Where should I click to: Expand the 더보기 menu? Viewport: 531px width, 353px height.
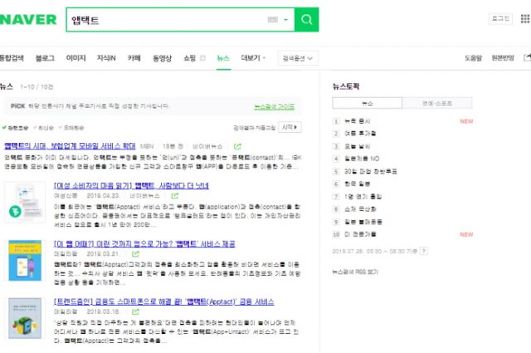pos(252,58)
